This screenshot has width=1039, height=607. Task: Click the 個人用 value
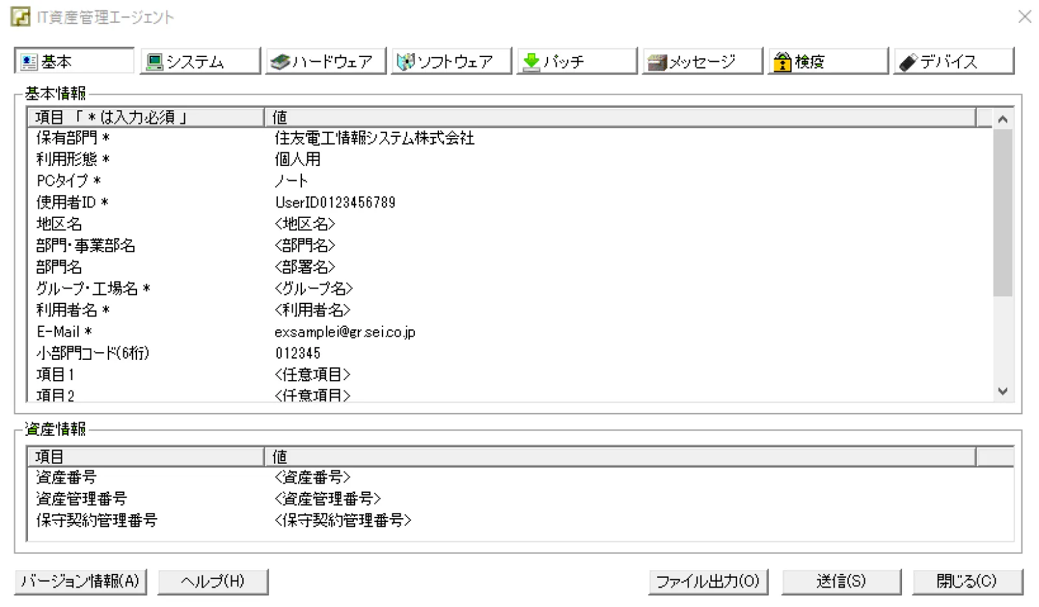coord(297,160)
